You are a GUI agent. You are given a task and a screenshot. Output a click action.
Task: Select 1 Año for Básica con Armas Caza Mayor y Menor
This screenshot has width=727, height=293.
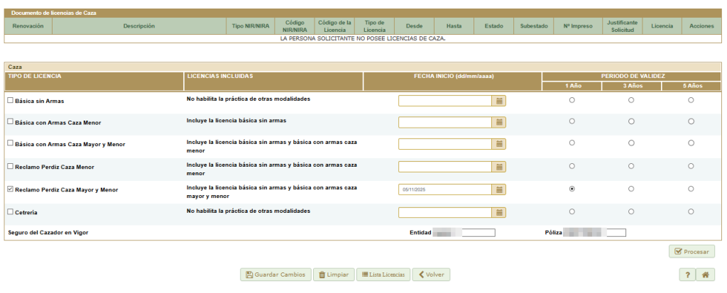(572, 143)
